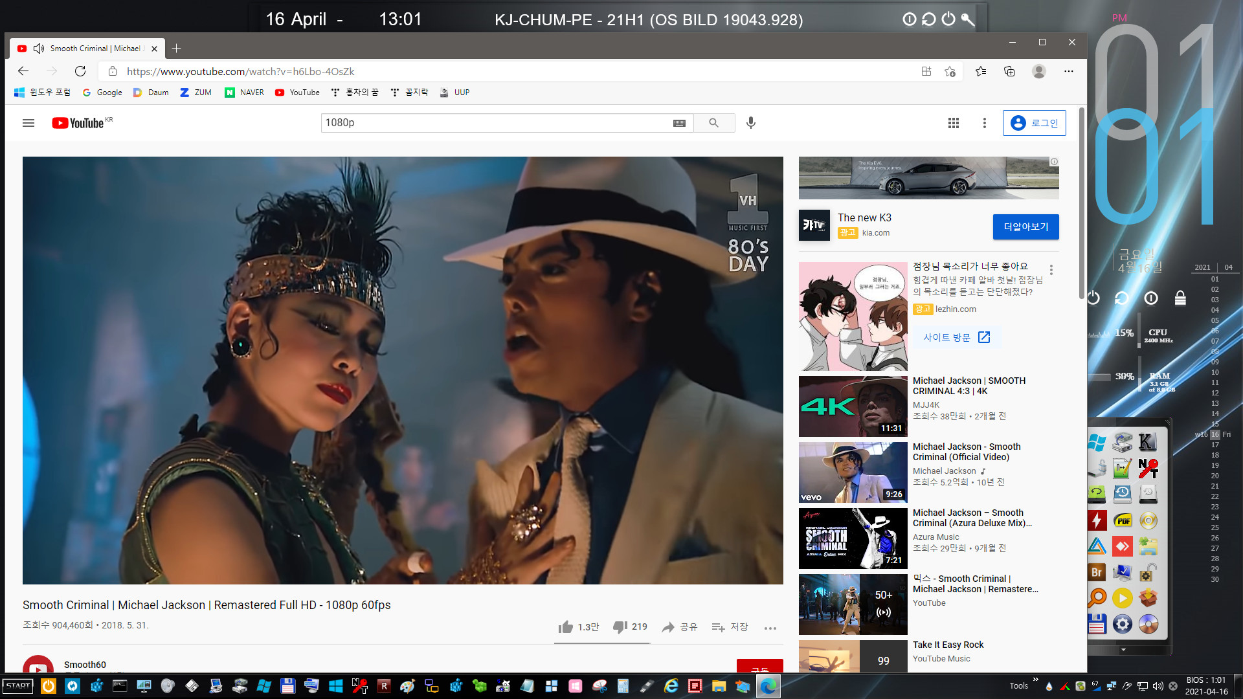Open Edge settings and more menu
The image size is (1243, 699).
coord(1068,71)
